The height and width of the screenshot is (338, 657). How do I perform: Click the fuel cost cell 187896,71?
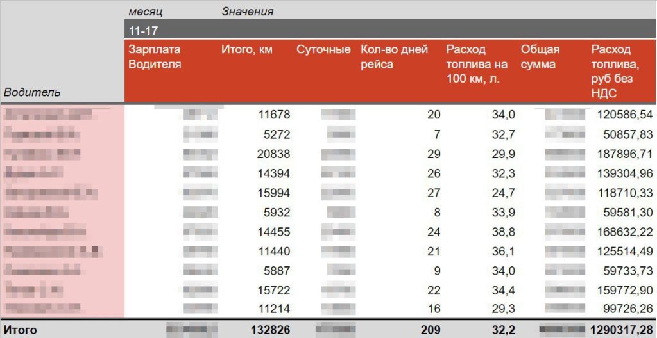point(624,154)
